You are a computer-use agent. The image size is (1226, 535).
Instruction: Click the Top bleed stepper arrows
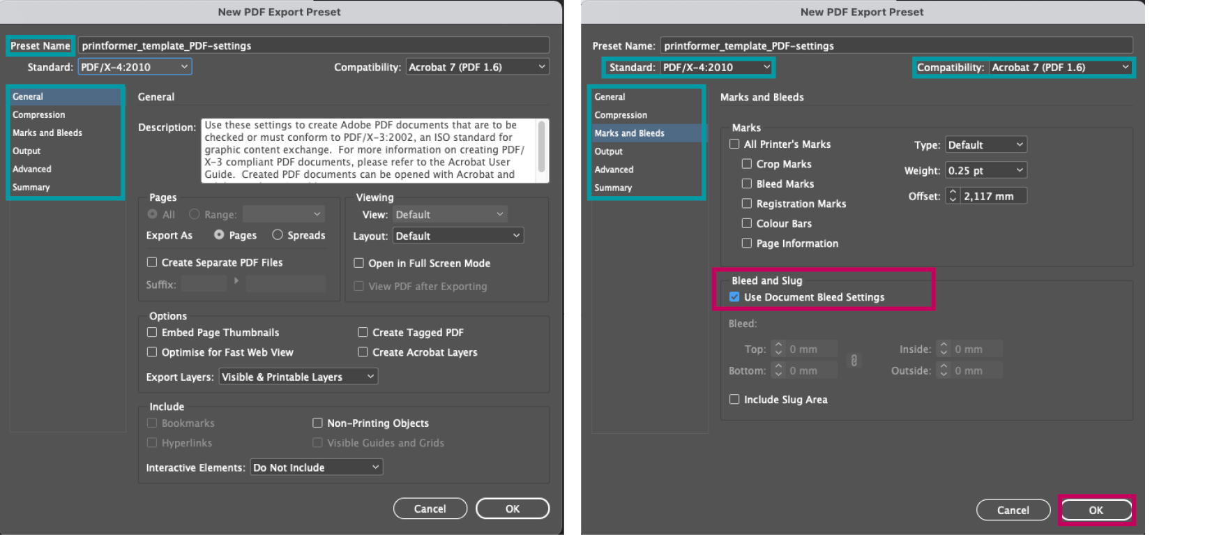pos(778,349)
